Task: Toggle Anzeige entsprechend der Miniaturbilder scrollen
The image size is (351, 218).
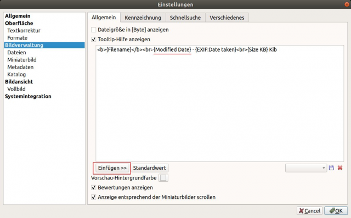Action: point(94,197)
